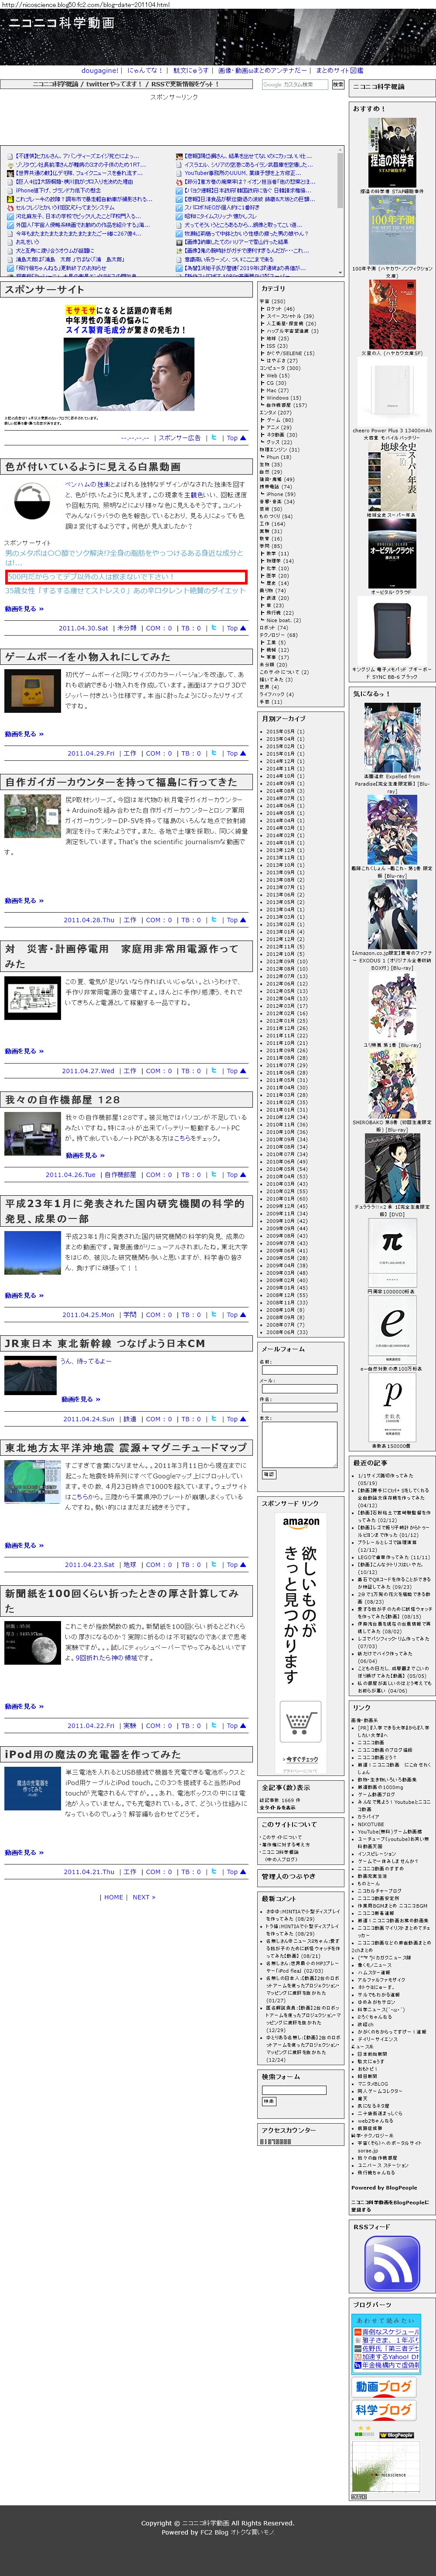Open まとめサイト図鑑 in the top navigation
The height and width of the screenshot is (2576, 436).
tap(339, 71)
